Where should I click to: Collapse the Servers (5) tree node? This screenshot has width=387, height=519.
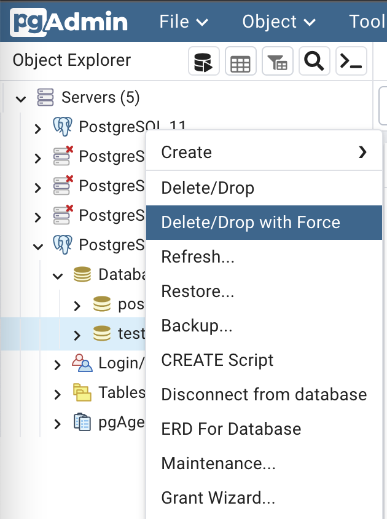tap(21, 98)
